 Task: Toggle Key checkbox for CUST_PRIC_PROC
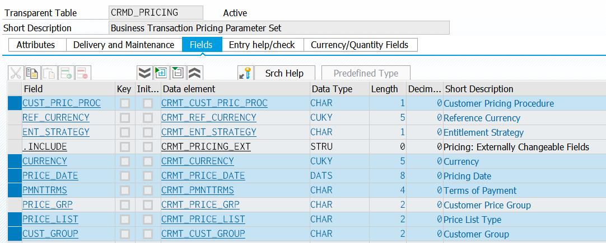coord(124,103)
